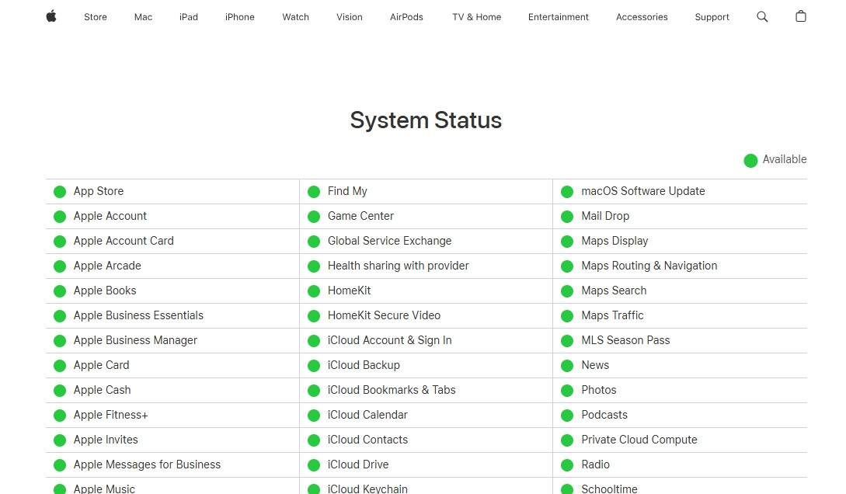This screenshot has width=846, height=494.
Task: Select Mac in the navigation bar
Action: coord(143,16)
